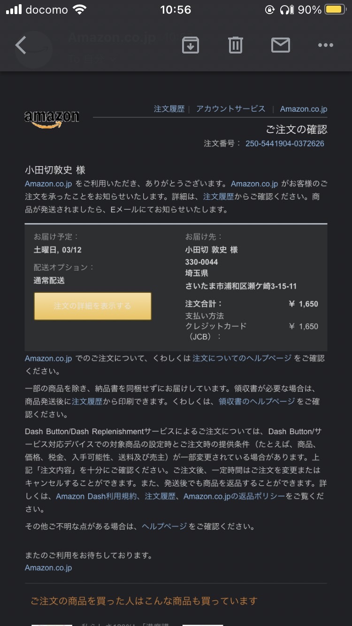Mark as unread with the envelope icon
Screen dimensions: 352x626
pyautogui.click(x=281, y=45)
